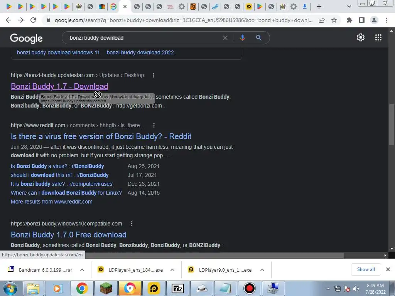The height and width of the screenshot is (296, 395).
Task: Search bonzi buddy download 2022
Action: coord(140,52)
